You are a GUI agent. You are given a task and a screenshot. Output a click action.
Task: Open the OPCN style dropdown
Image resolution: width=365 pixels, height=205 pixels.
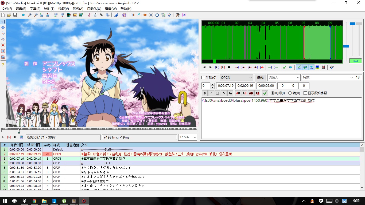click(236, 78)
